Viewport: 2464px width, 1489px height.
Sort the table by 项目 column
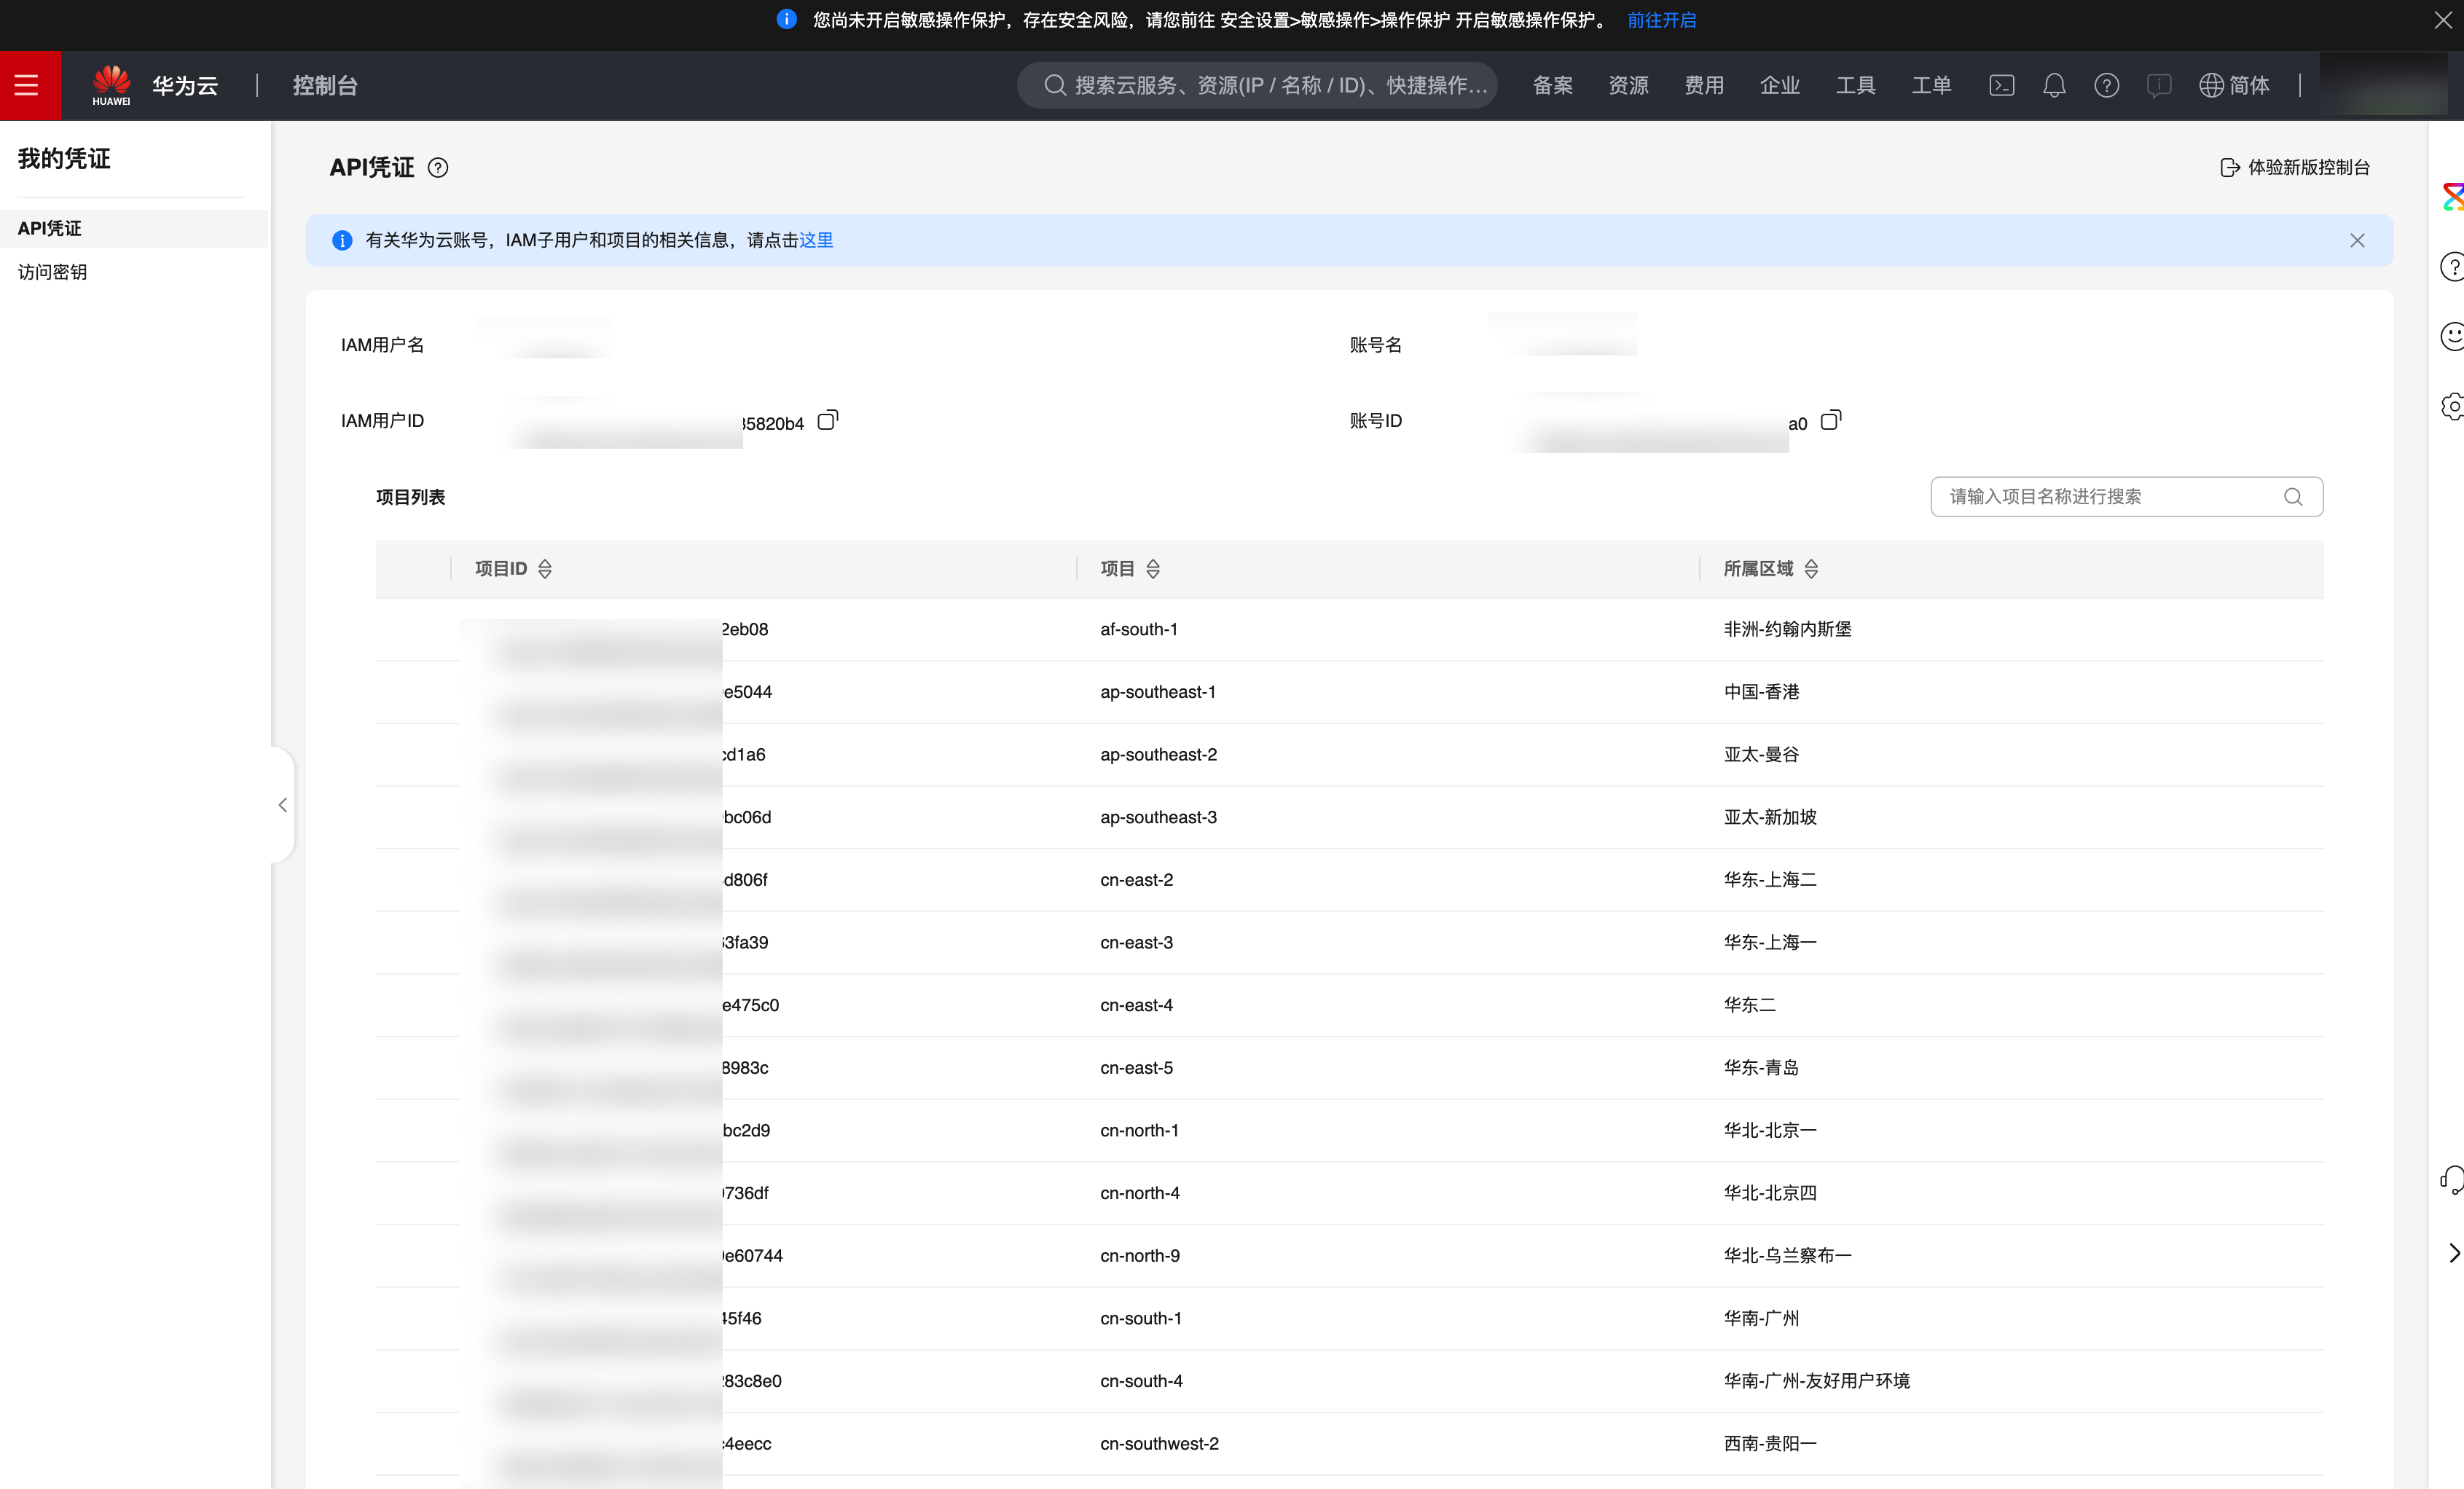(1153, 569)
